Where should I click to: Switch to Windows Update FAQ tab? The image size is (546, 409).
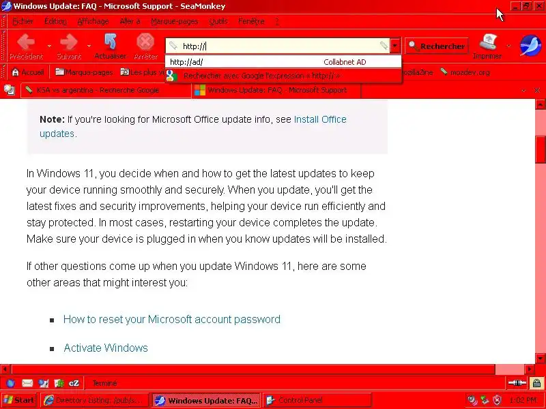pos(276,90)
